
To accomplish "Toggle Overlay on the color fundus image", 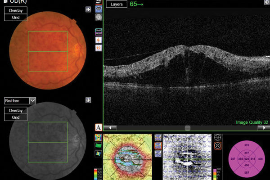I will pos(16,9).
